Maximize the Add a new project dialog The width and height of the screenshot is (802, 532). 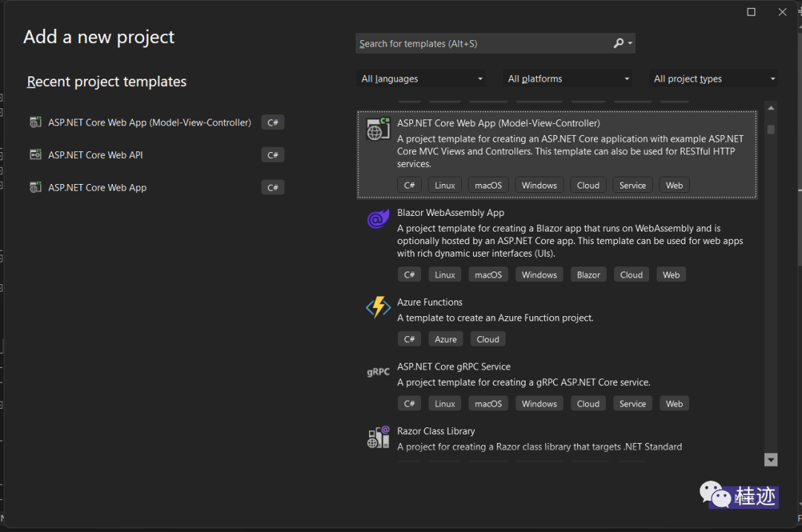point(751,12)
